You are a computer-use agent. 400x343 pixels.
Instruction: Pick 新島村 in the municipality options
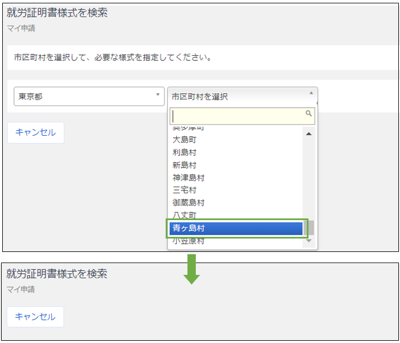[184, 165]
